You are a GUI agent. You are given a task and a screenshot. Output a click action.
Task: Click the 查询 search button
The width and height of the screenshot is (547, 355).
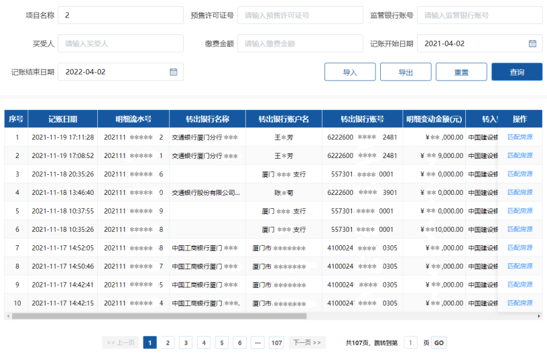(x=516, y=72)
